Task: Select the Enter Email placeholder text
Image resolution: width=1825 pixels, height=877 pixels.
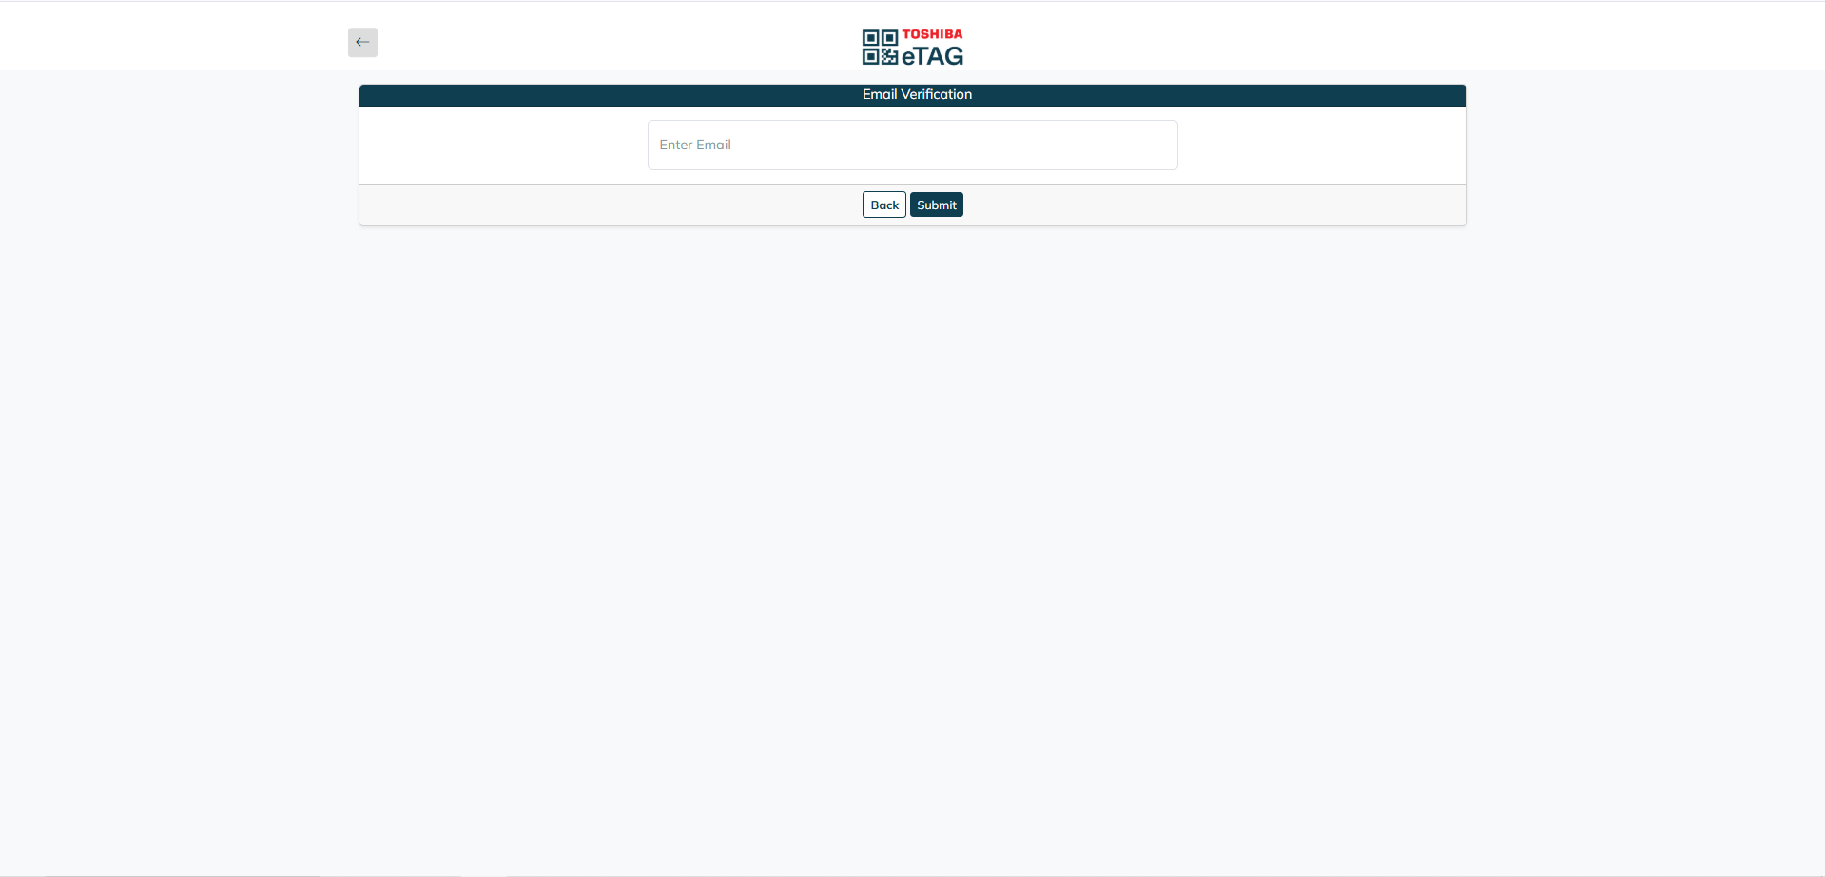Action: (x=695, y=145)
